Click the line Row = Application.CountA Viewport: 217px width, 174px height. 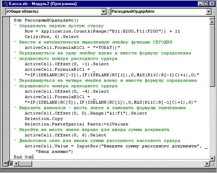click(102, 31)
